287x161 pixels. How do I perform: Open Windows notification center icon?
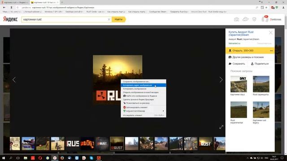[282, 158]
